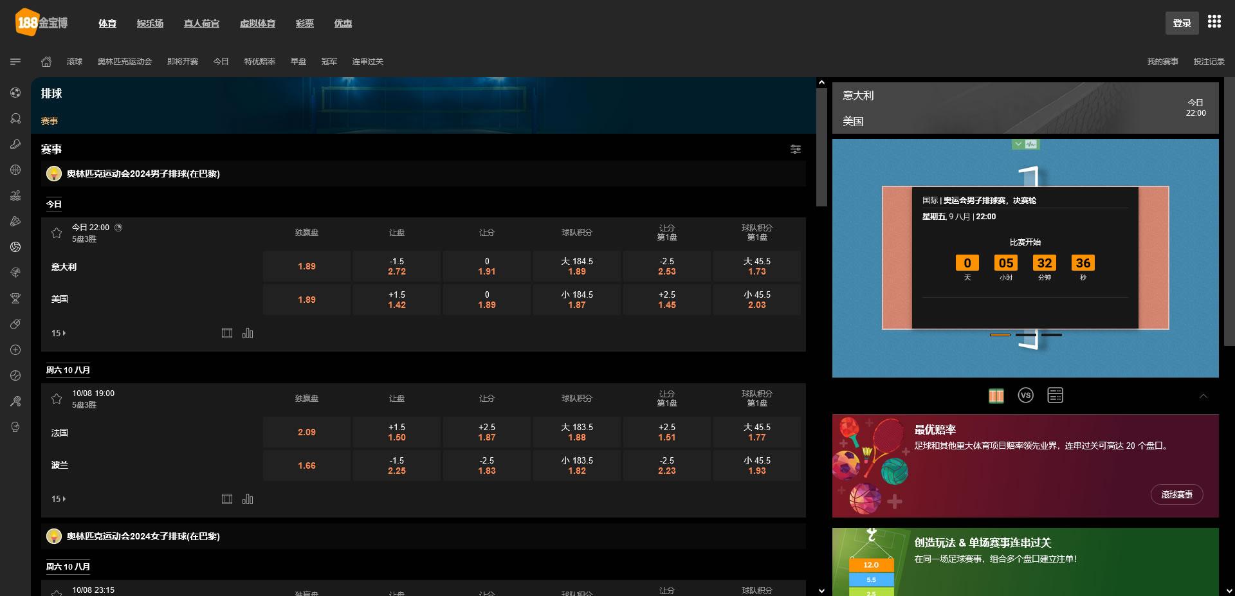Switch to the 即将开赛 tab
1235x596 pixels.
(x=183, y=62)
